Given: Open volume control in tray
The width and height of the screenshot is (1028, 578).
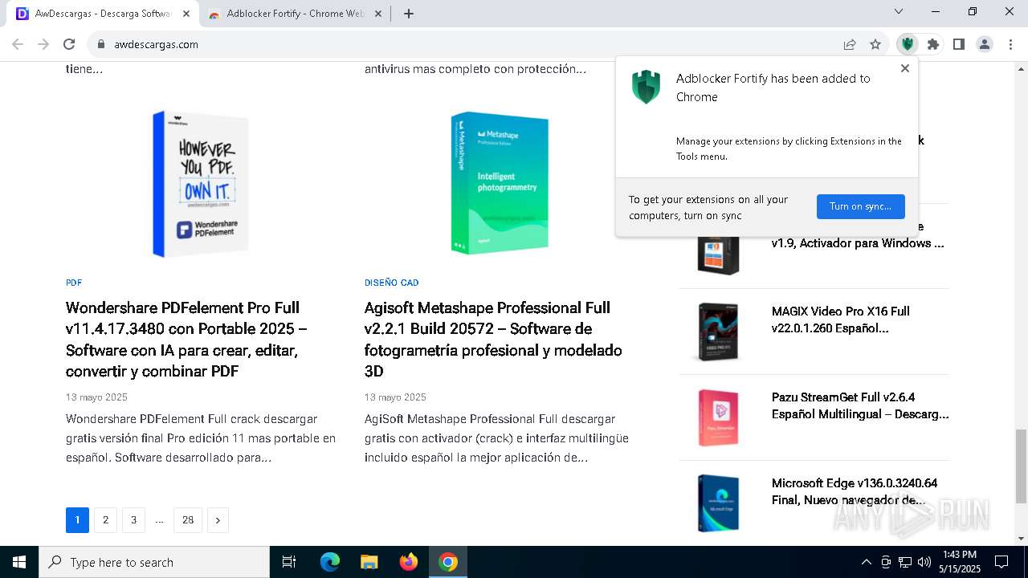Looking at the screenshot, I should pos(924,562).
